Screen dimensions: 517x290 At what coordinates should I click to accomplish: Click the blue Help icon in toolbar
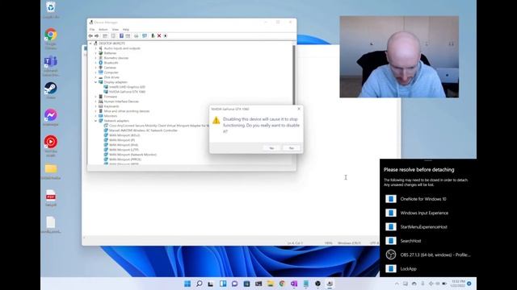pos(121,35)
